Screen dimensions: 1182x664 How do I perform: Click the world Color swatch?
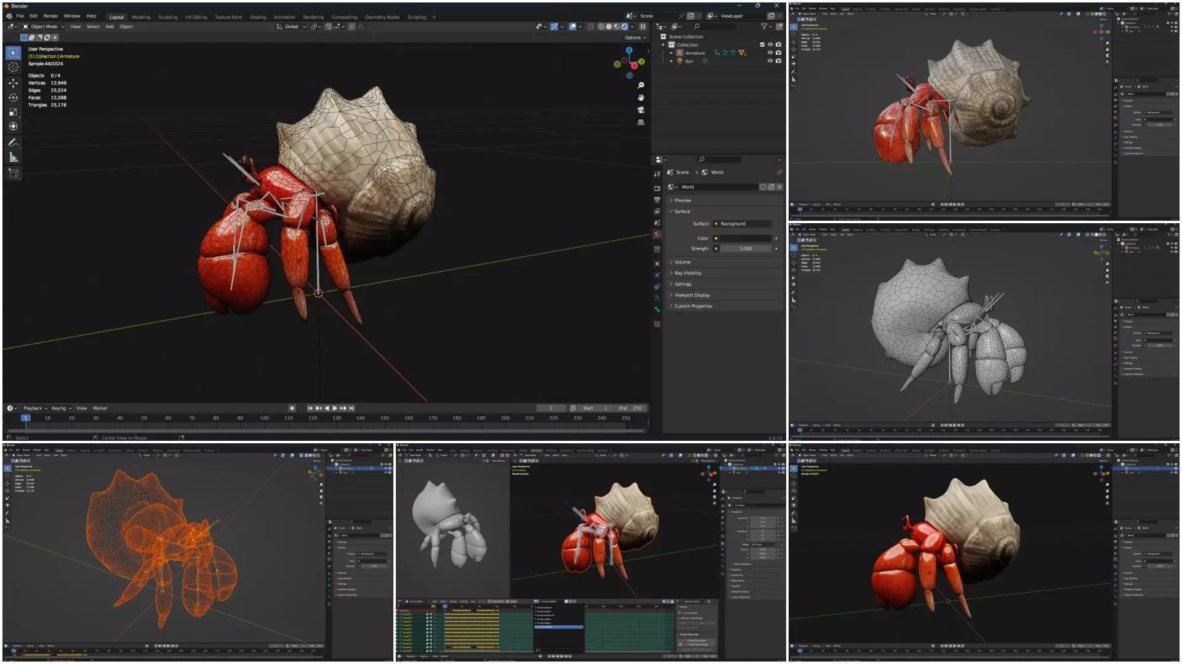pos(746,239)
